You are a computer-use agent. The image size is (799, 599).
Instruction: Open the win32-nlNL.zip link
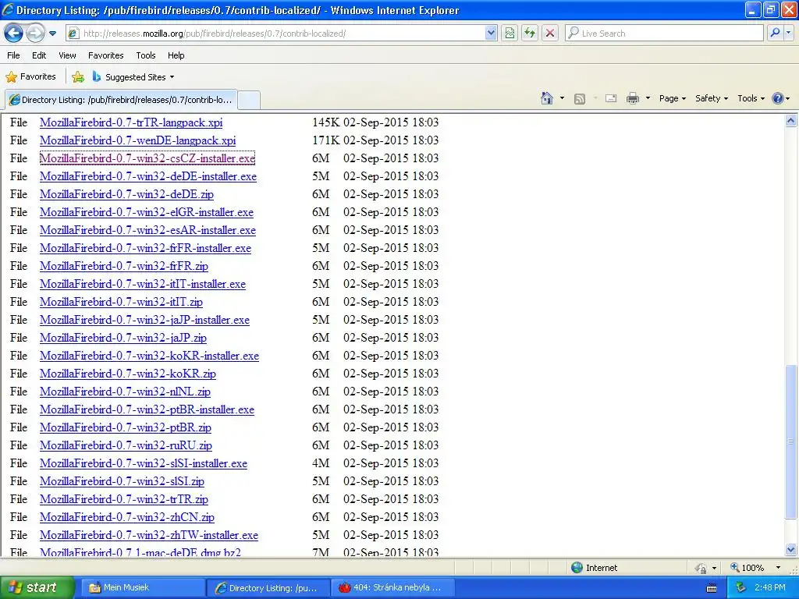coord(125,392)
